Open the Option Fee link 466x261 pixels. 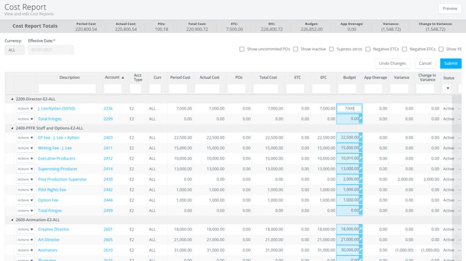tap(48, 200)
